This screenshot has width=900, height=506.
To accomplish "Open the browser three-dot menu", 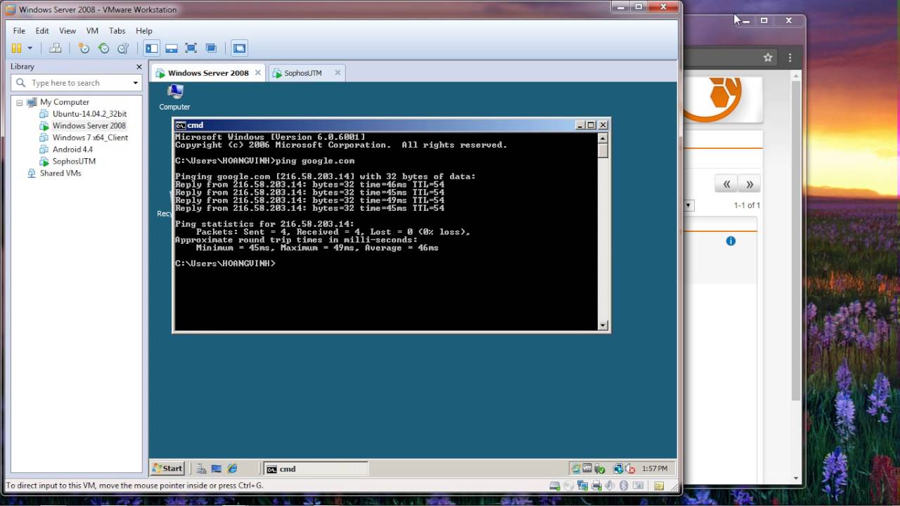I will click(x=790, y=58).
